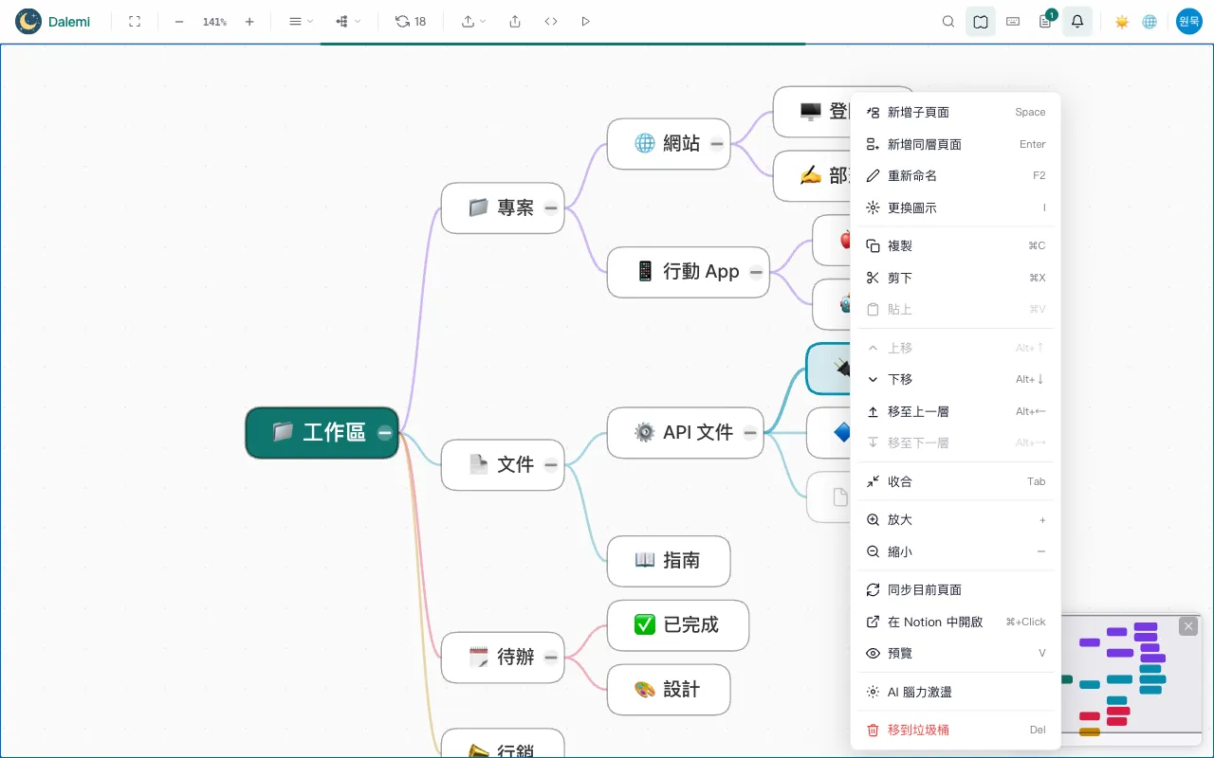Toggle the notifications bell
The height and width of the screenshot is (758, 1214).
coord(1077,21)
